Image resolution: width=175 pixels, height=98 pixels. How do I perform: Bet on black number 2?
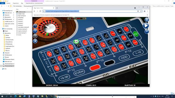(x=130, y=36)
